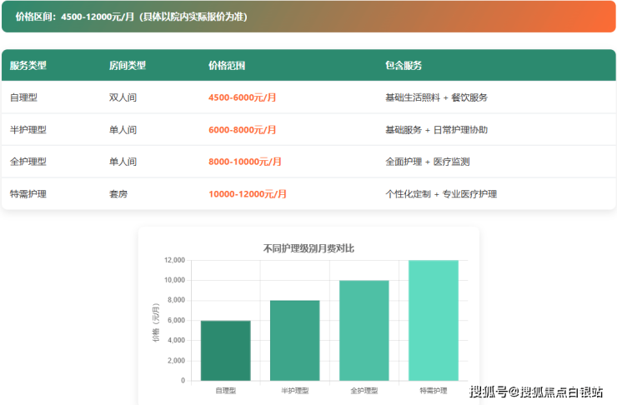Click the 价格区间 banner at the top

coord(308,17)
